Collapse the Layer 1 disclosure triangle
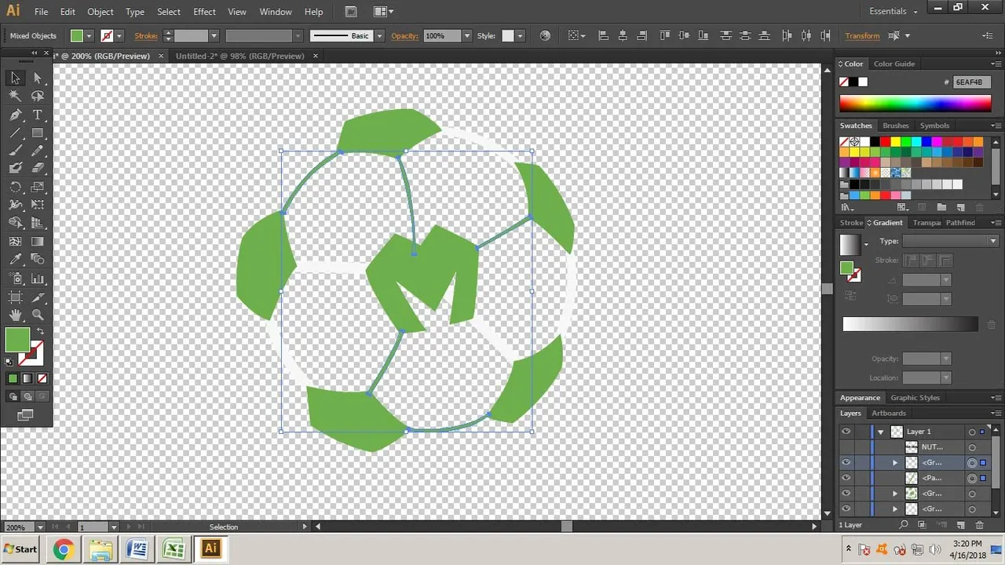 click(881, 432)
